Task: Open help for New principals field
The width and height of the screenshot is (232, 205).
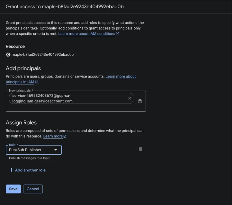Action: coord(140,101)
